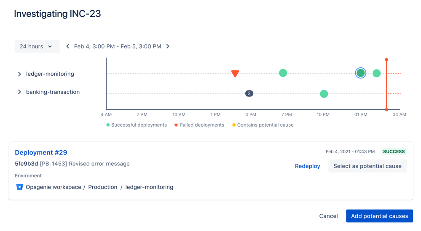Open the grouped deployments badge showing 3
Screen dimensions: 421x231
pyautogui.click(x=249, y=93)
